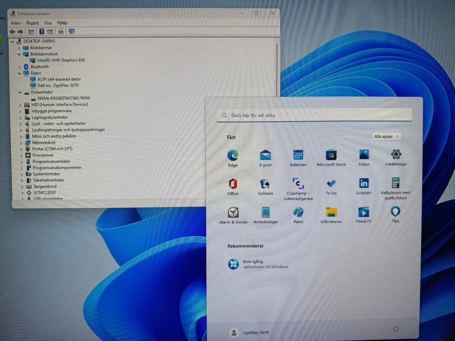
Task: Open Kom igång recommended item
Action: tap(258, 264)
